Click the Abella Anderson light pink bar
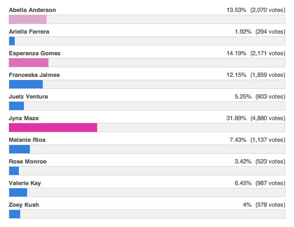Screen dimensions: 294x227 click(x=28, y=19)
